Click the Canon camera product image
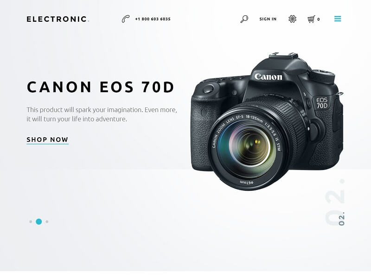This screenshot has height=278, width=371. 267,121
